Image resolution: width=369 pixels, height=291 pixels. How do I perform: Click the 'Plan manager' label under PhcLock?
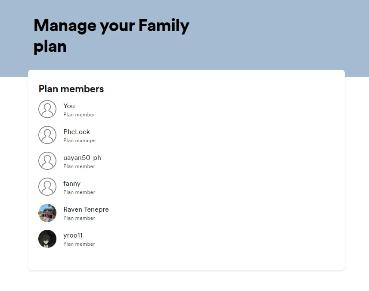80,141
